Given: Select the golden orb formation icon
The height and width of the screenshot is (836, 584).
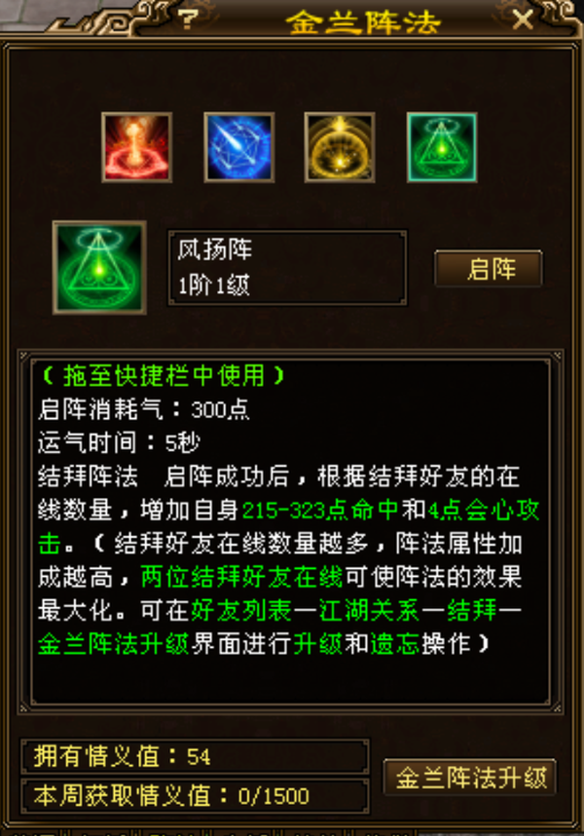Looking at the screenshot, I should point(340,148).
